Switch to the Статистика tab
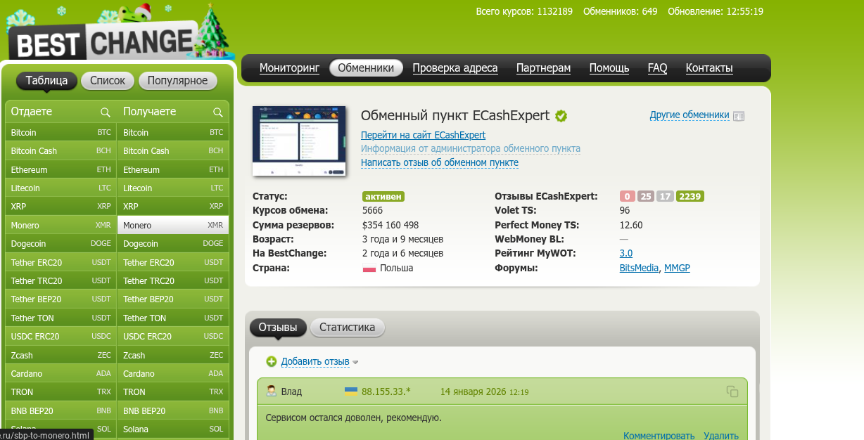 (x=348, y=328)
